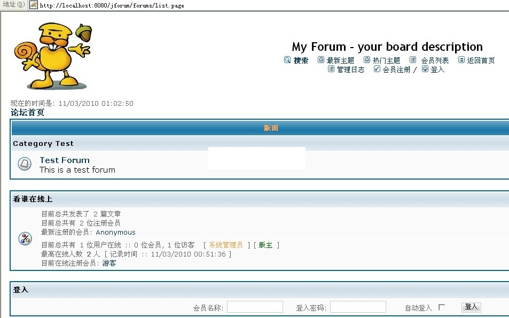
Task: Focus the 登入密码 password input field
Action: pos(358,307)
